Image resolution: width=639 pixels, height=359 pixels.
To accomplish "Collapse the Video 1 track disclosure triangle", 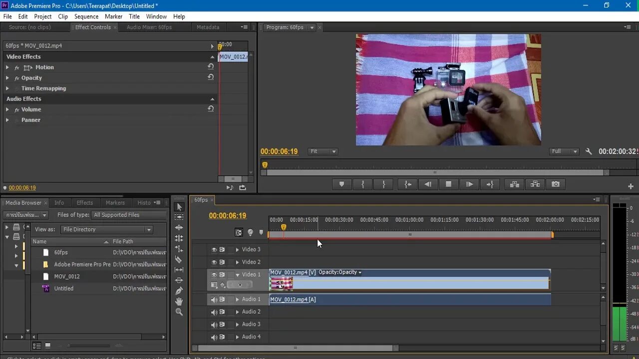I will pyautogui.click(x=238, y=275).
